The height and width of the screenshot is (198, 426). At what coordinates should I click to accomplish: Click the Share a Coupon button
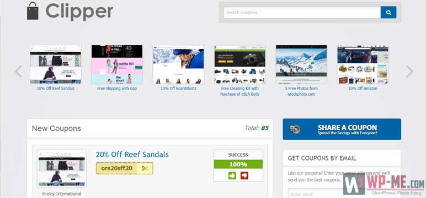[x=342, y=129]
